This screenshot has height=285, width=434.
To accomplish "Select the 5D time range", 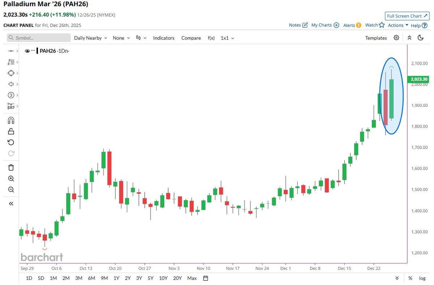I will pyautogui.click(x=41, y=278).
